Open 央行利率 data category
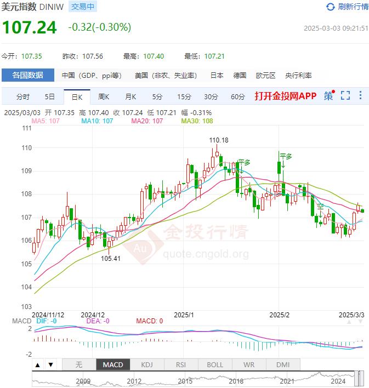Viewport: 369px width, 388px height. click(x=298, y=75)
